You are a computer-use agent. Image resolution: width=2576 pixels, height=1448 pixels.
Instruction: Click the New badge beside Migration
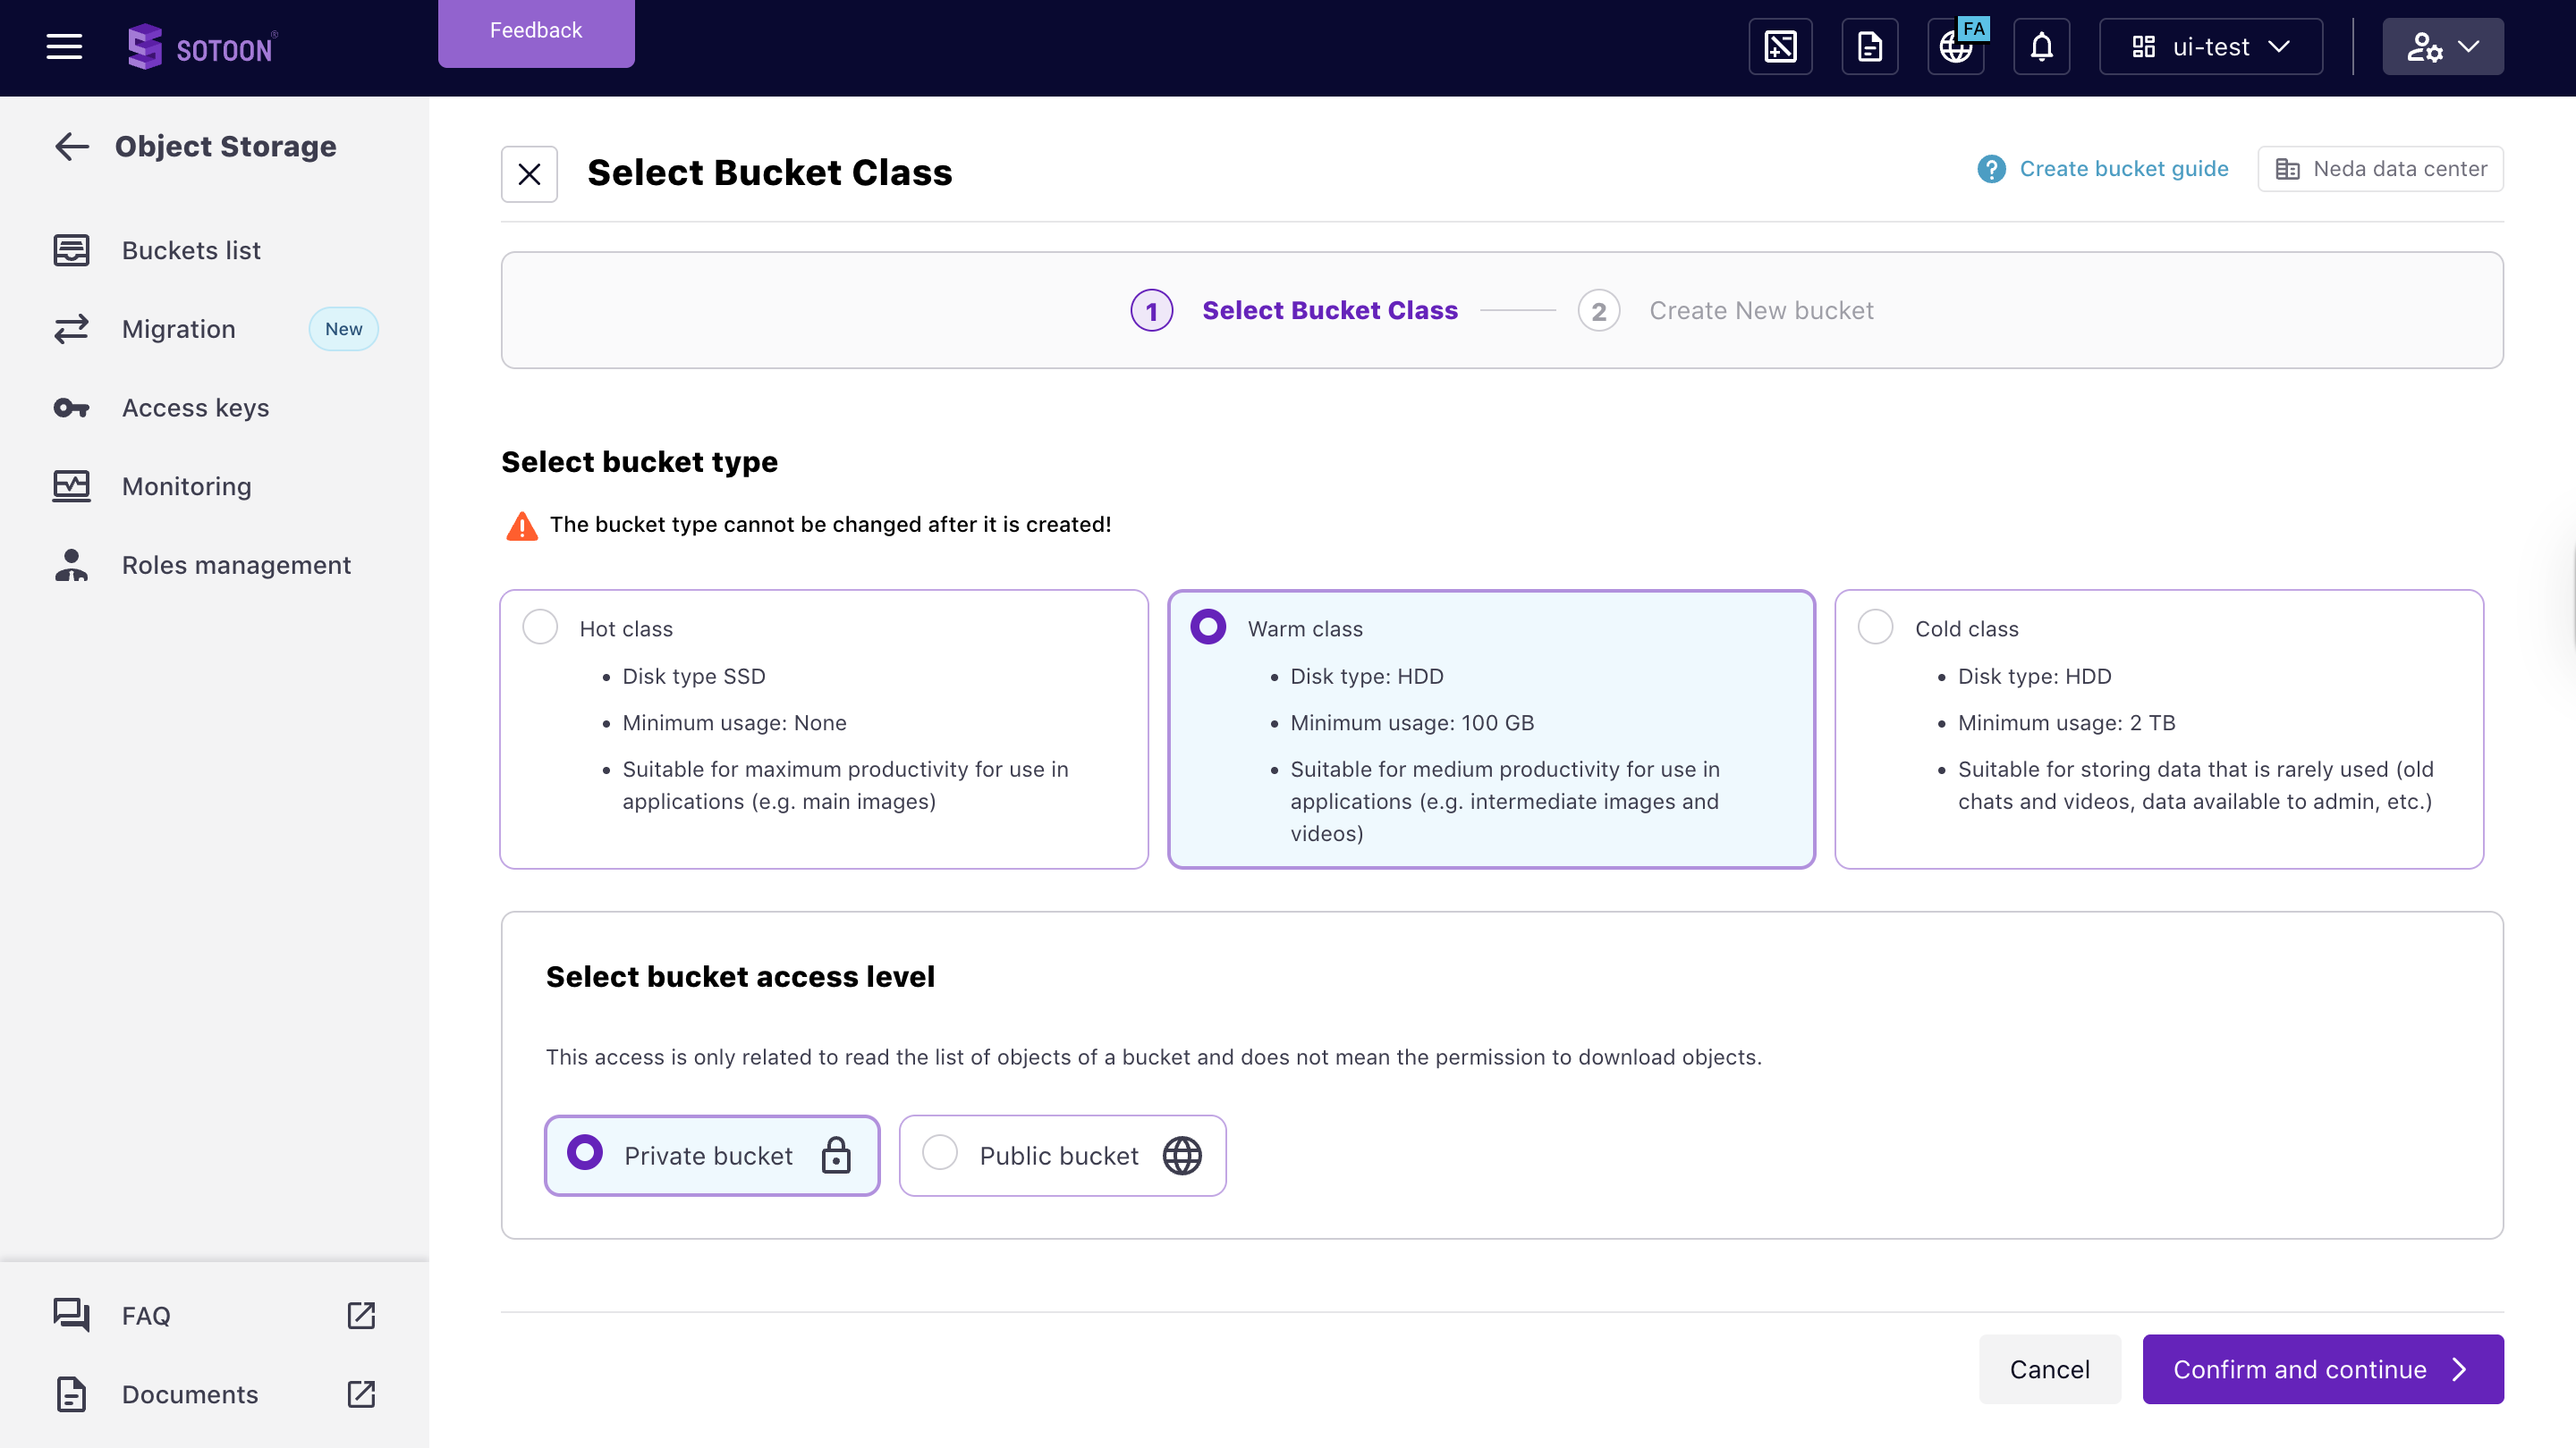tap(343, 330)
